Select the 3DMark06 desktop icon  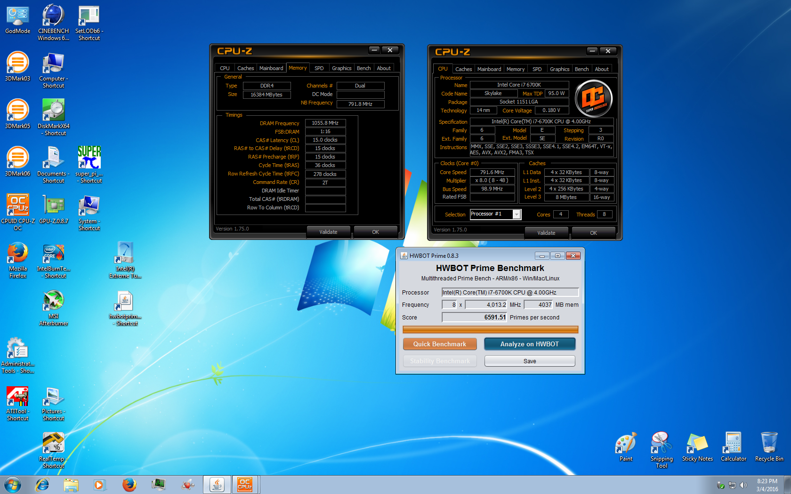(x=18, y=162)
